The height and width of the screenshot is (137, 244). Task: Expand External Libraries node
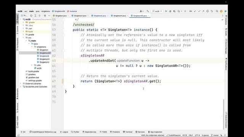[21, 84]
